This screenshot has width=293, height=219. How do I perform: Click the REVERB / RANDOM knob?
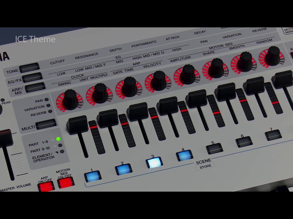coord(273,56)
